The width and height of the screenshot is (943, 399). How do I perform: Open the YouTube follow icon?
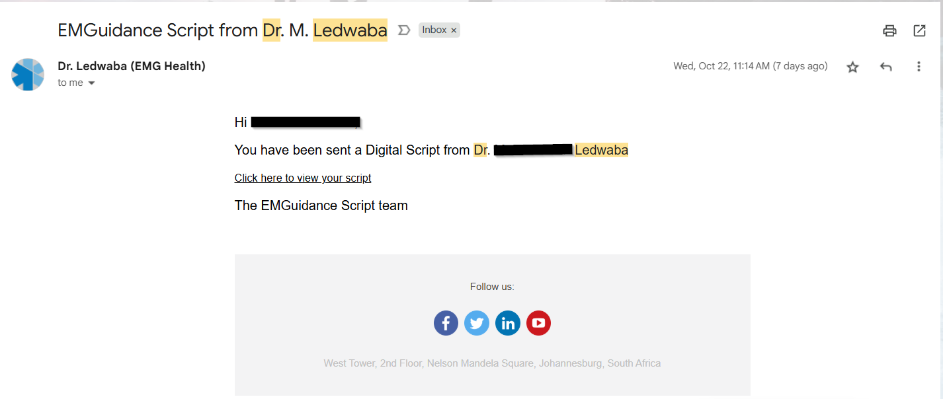click(538, 323)
